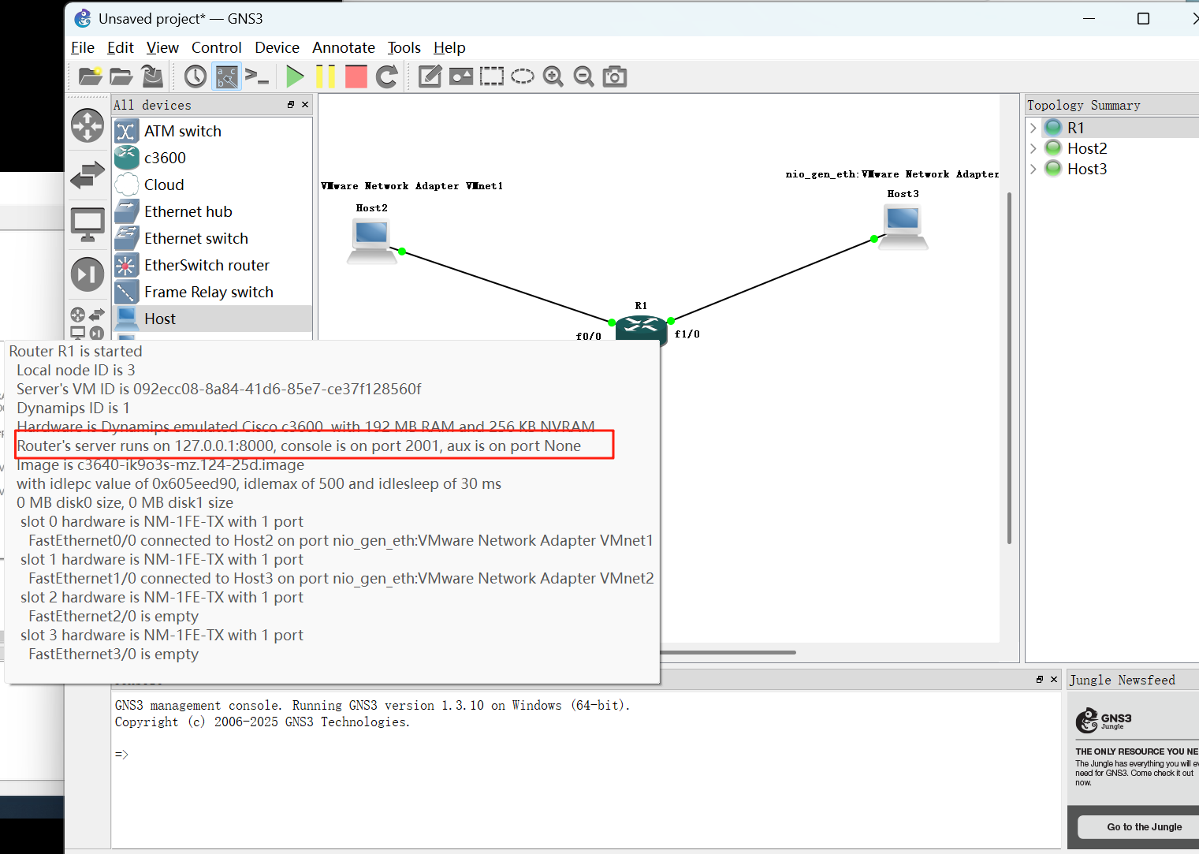Open the Help menu
Image resolution: width=1199 pixels, height=854 pixels.
[449, 47]
